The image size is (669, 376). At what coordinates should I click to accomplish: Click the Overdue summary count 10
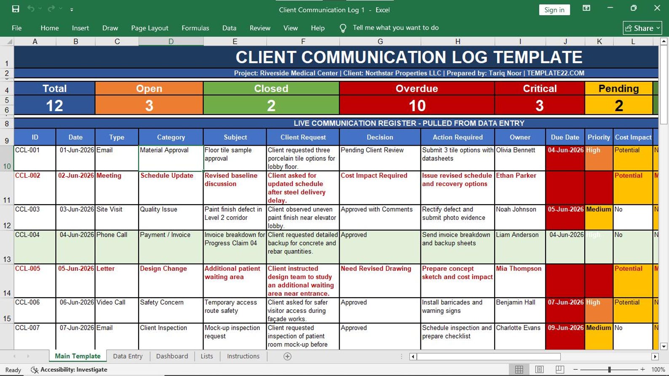[x=417, y=106]
